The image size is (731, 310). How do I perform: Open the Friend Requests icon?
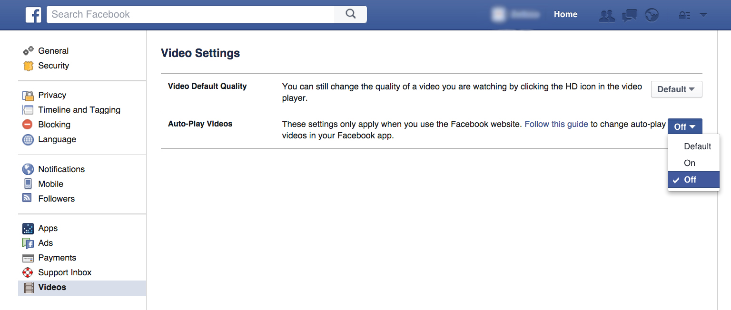click(607, 15)
